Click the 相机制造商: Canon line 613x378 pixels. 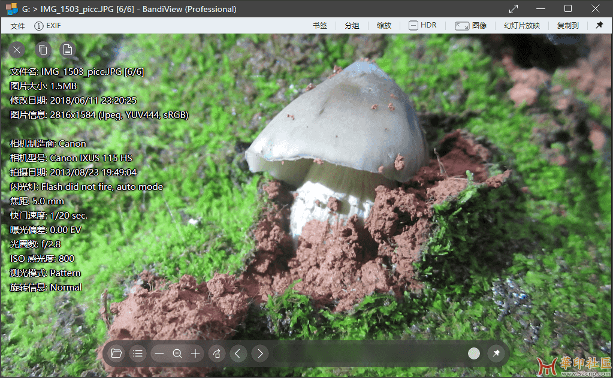(x=48, y=144)
